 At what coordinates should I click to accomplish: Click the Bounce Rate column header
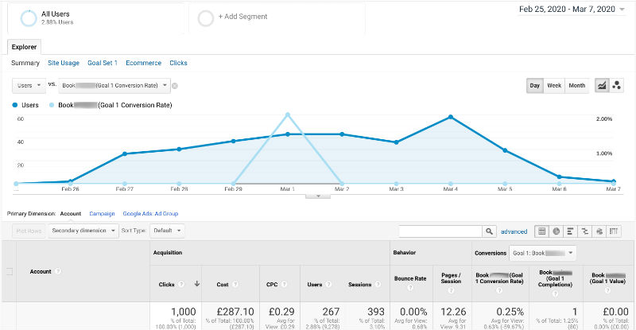[410, 278]
